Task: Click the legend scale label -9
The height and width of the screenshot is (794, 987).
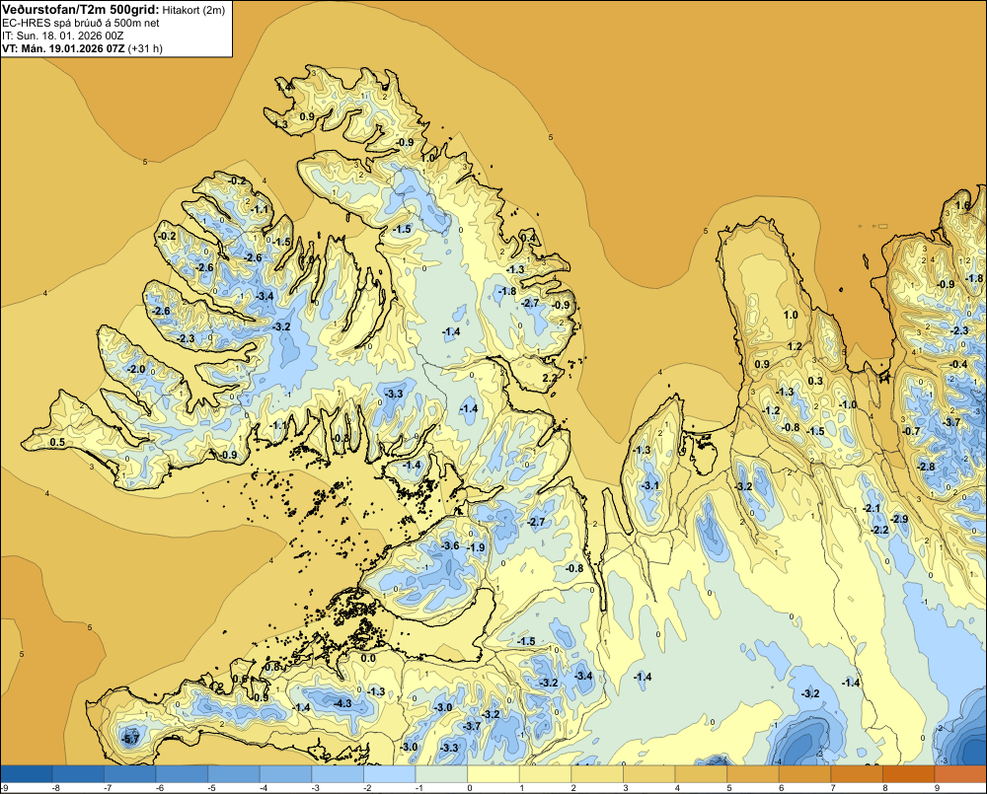Action: (x=5, y=788)
